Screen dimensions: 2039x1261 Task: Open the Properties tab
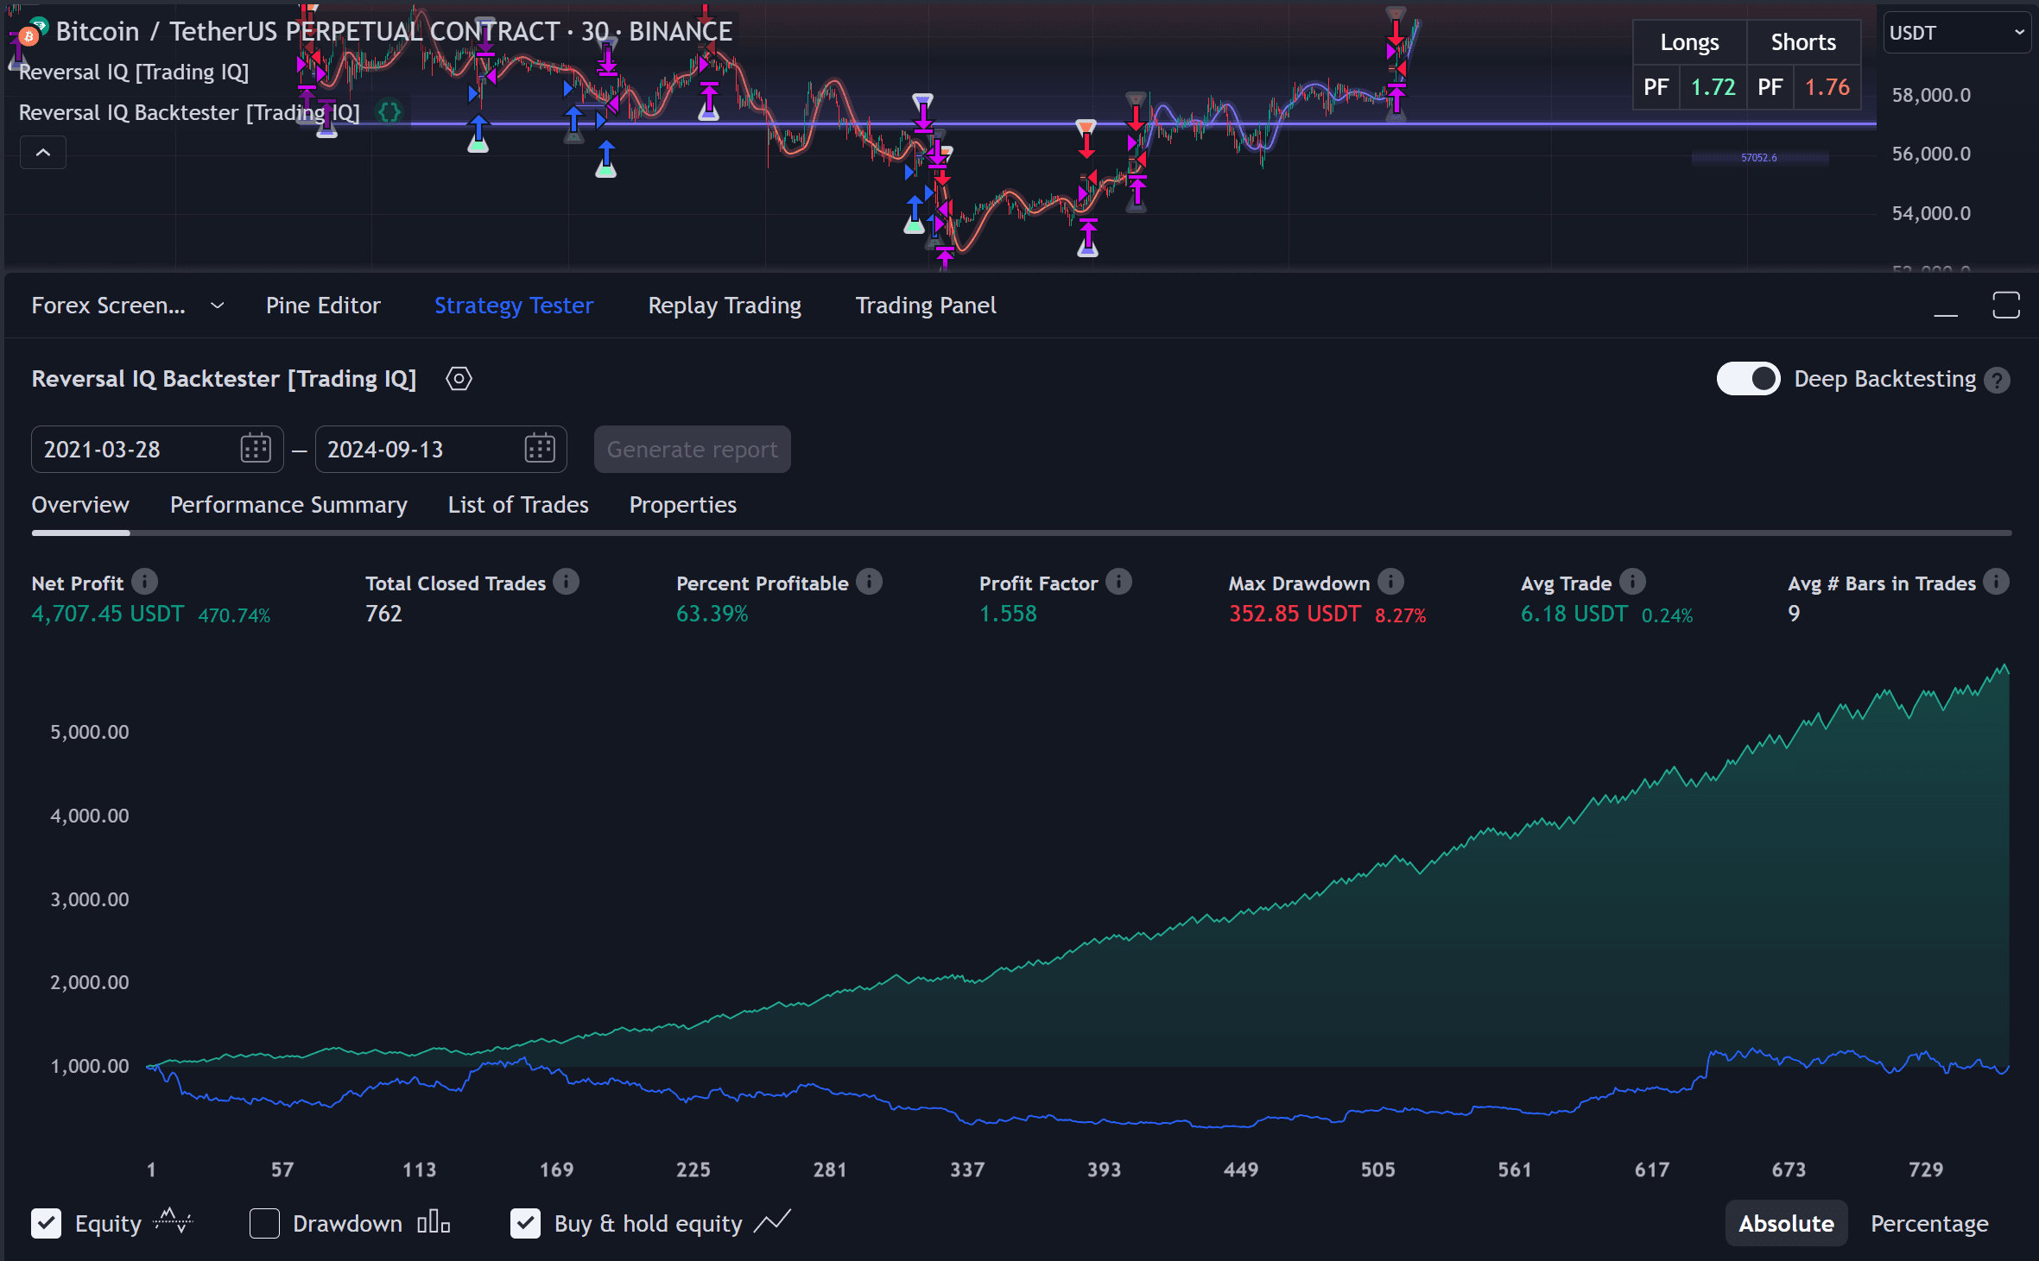click(x=683, y=505)
